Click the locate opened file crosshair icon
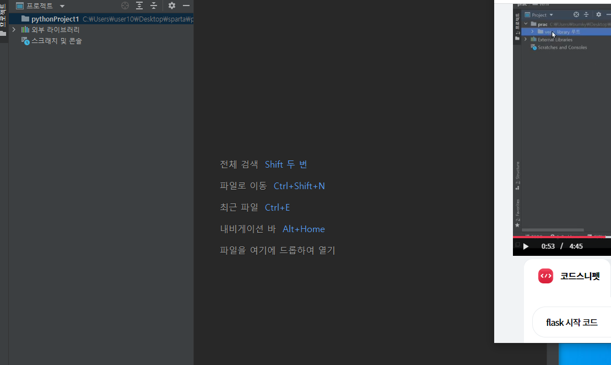The width and height of the screenshot is (611, 365). tap(125, 6)
